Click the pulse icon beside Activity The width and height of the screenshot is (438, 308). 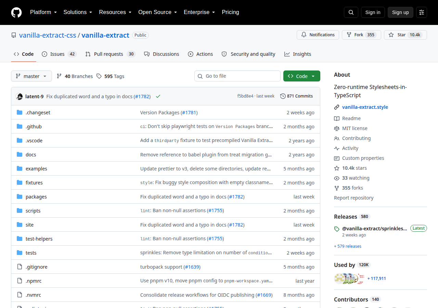337,148
